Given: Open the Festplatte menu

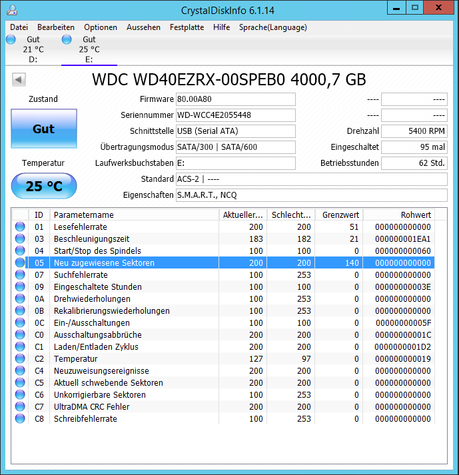Looking at the screenshot, I should tap(187, 27).
